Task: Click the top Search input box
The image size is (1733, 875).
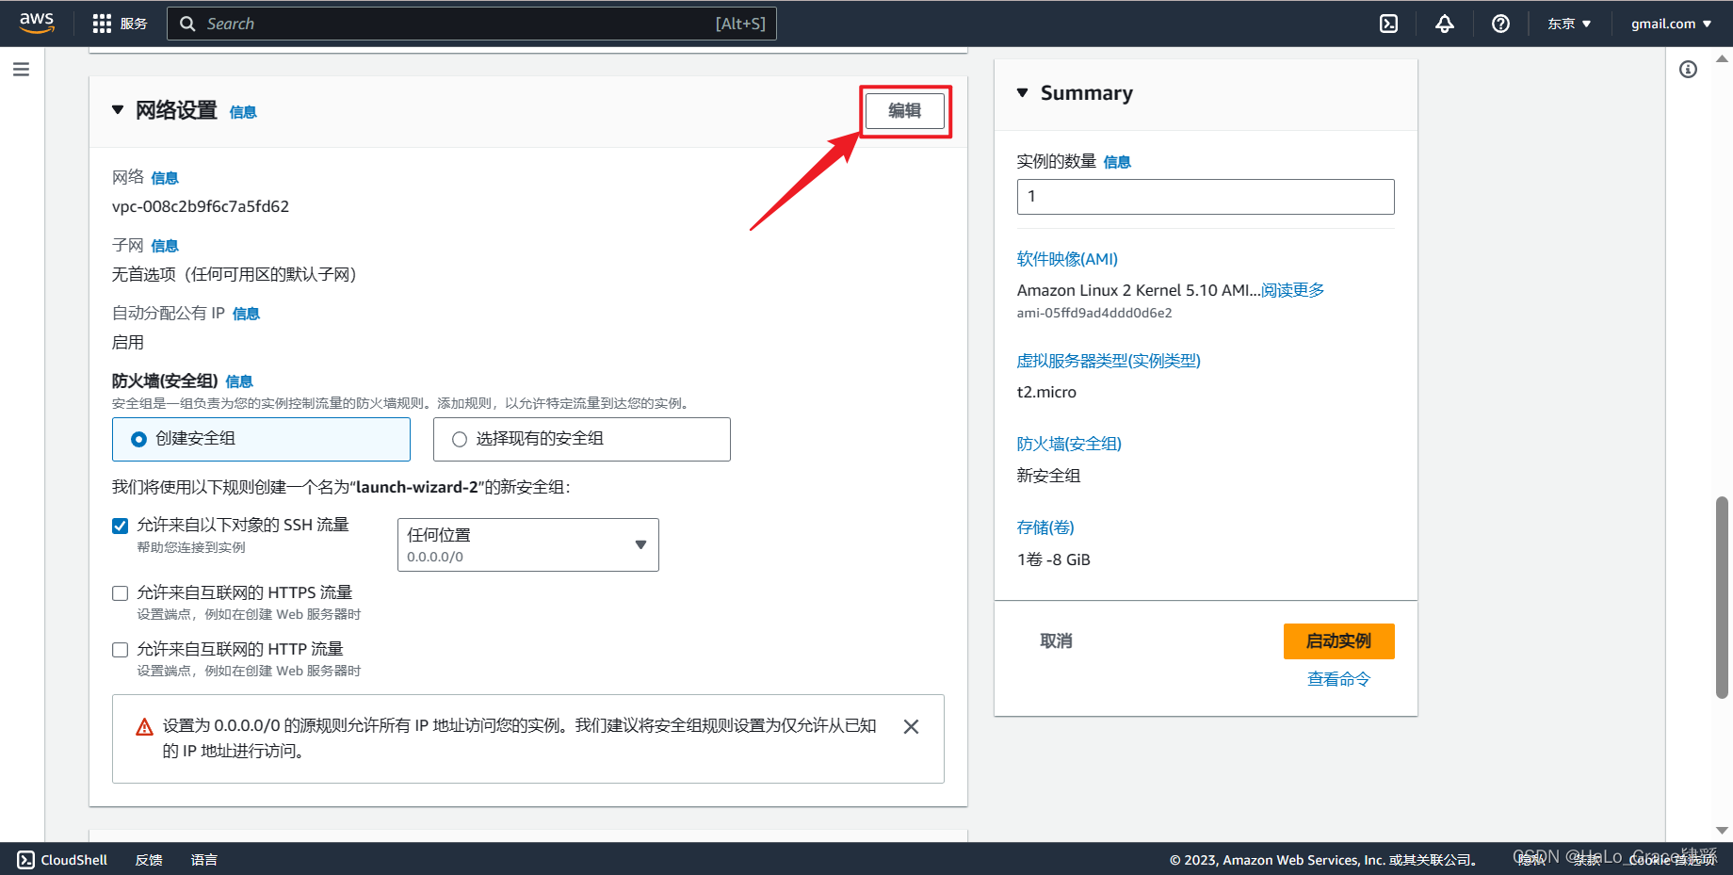Action: 472,24
